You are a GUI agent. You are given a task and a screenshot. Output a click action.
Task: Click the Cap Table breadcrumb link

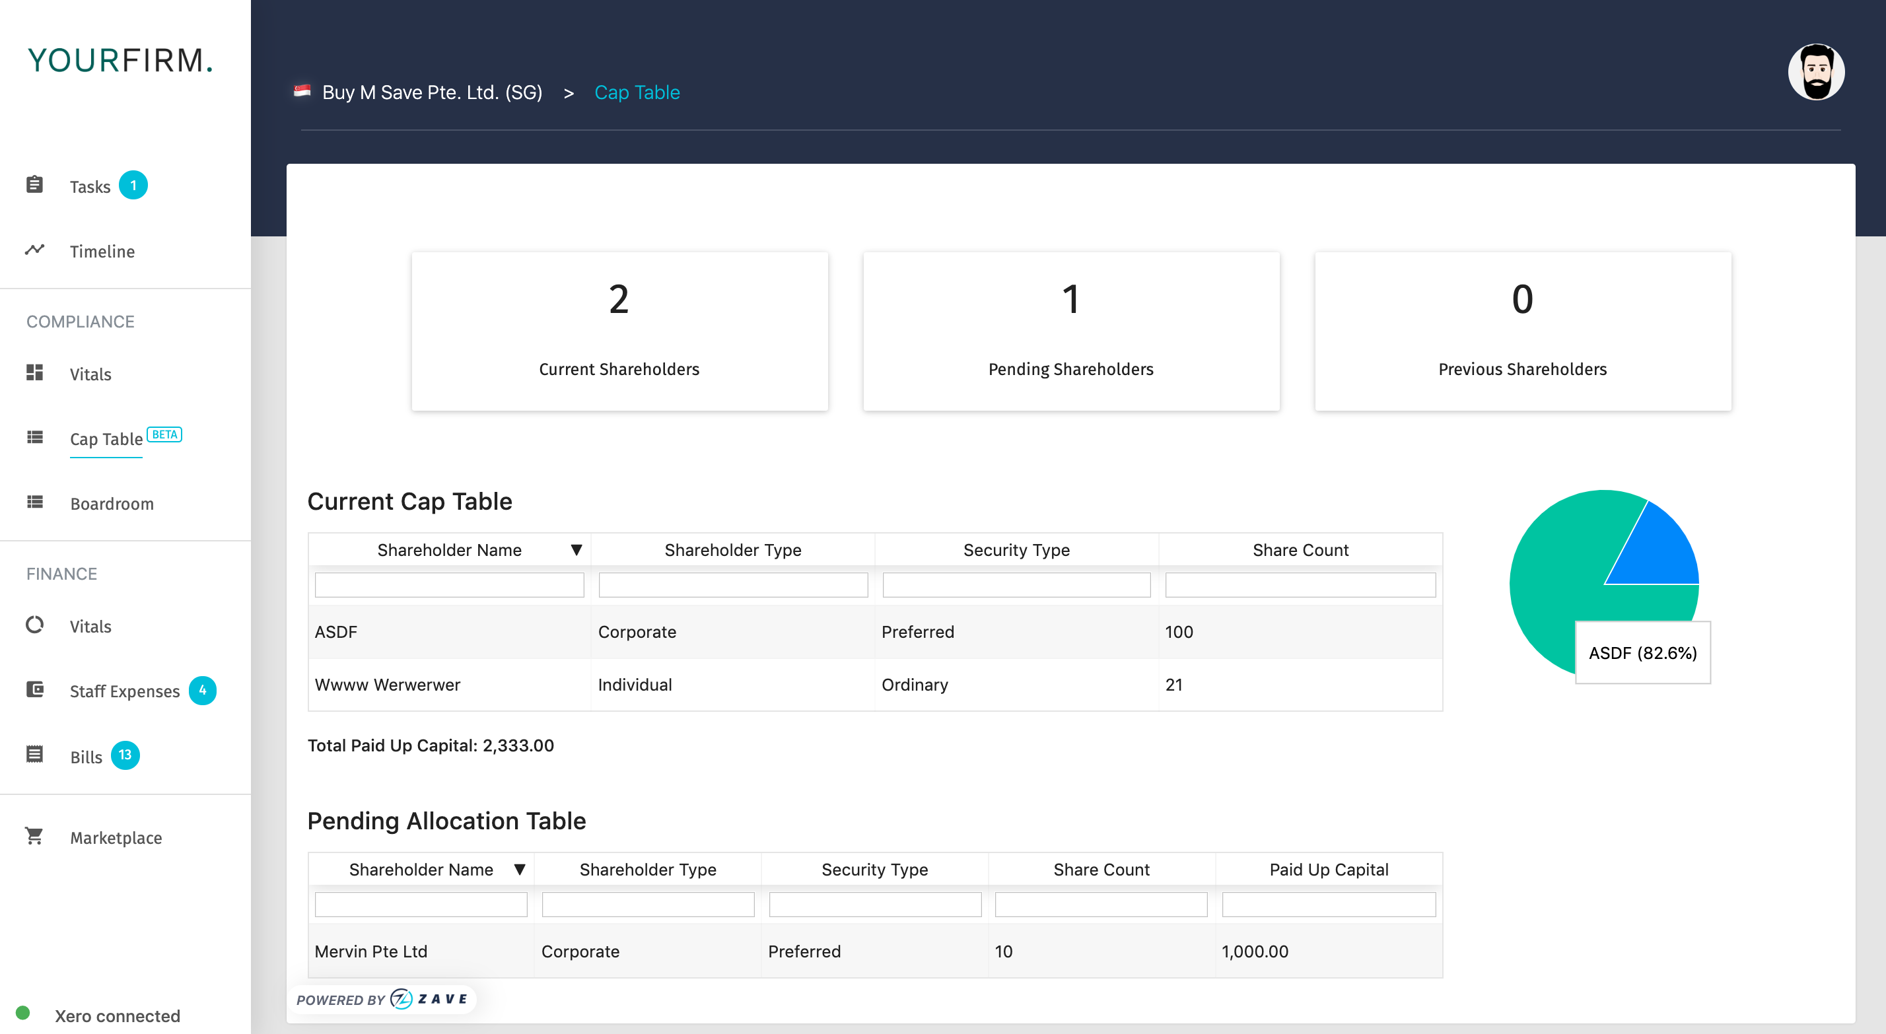[637, 92]
